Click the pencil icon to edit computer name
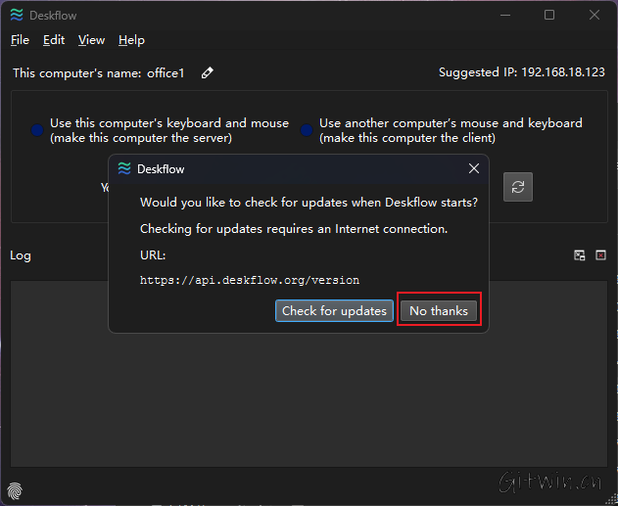This screenshot has width=618, height=506. [x=207, y=72]
